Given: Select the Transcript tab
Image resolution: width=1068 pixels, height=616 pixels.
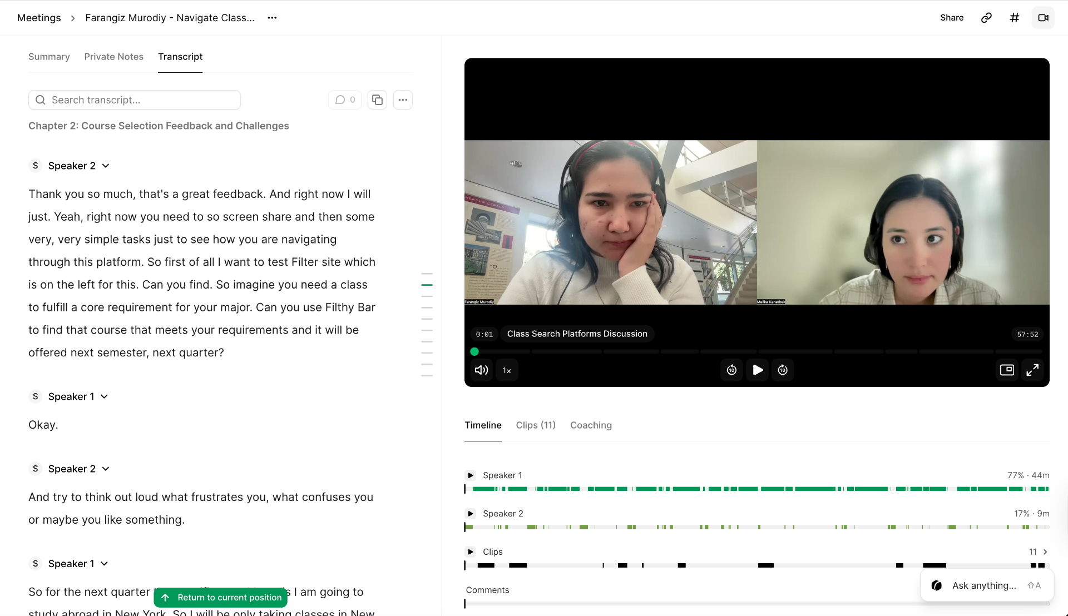Looking at the screenshot, I should 180,57.
